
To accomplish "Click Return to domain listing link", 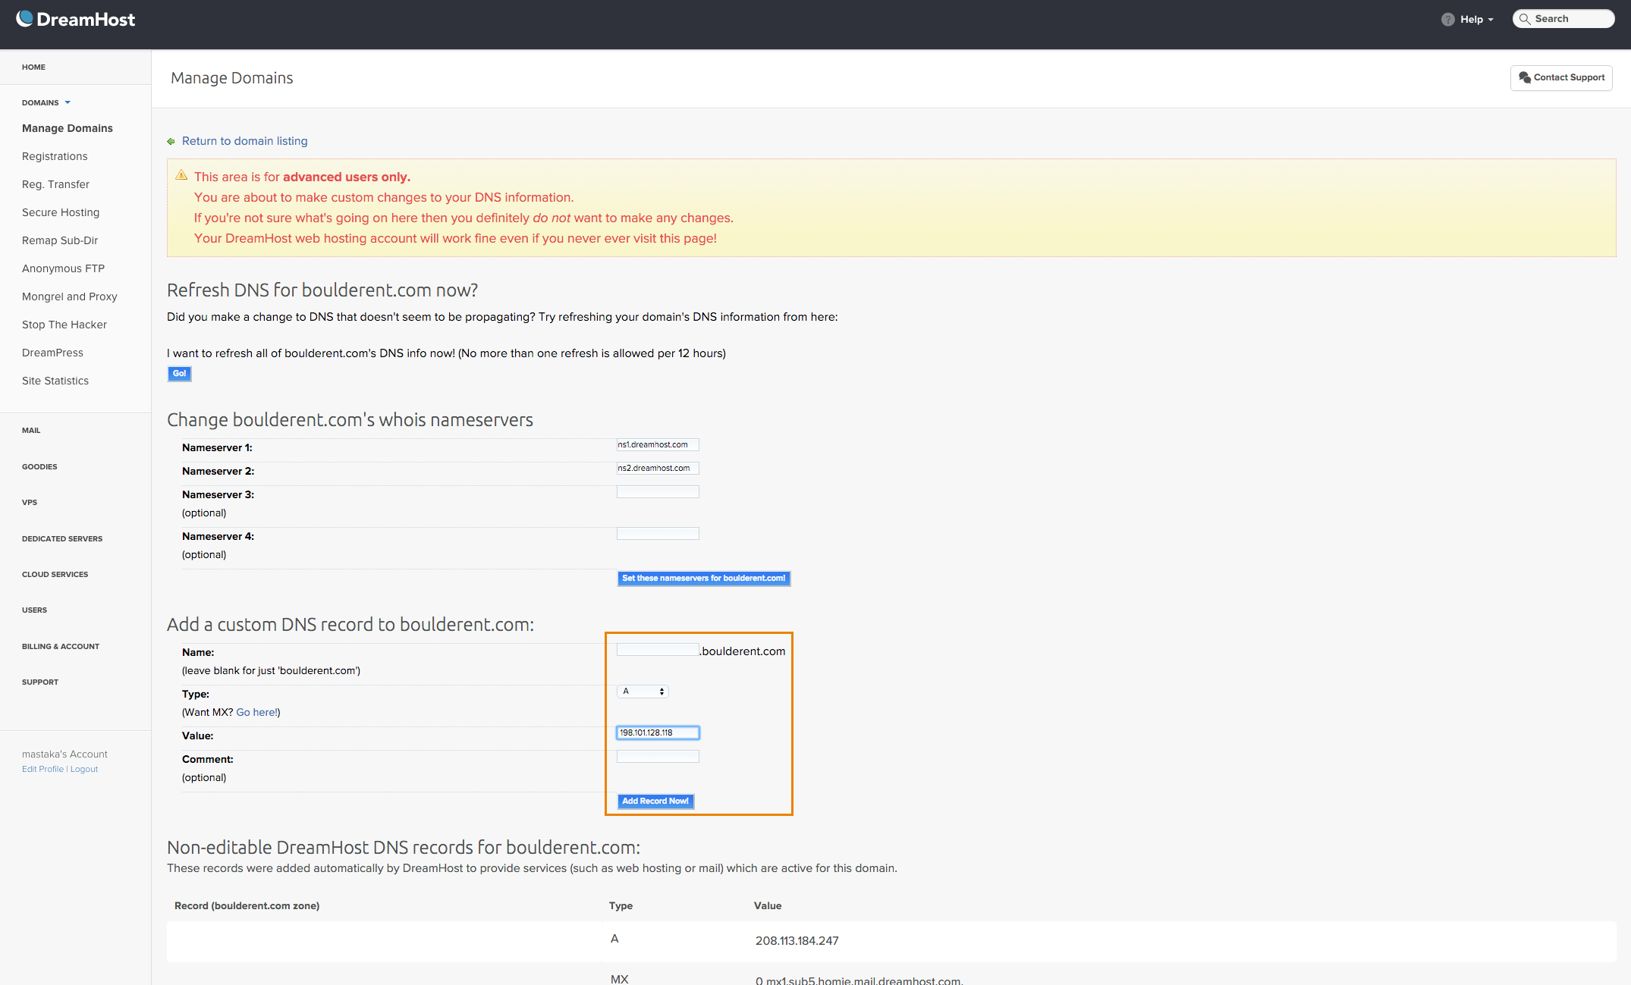I will (244, 141).
